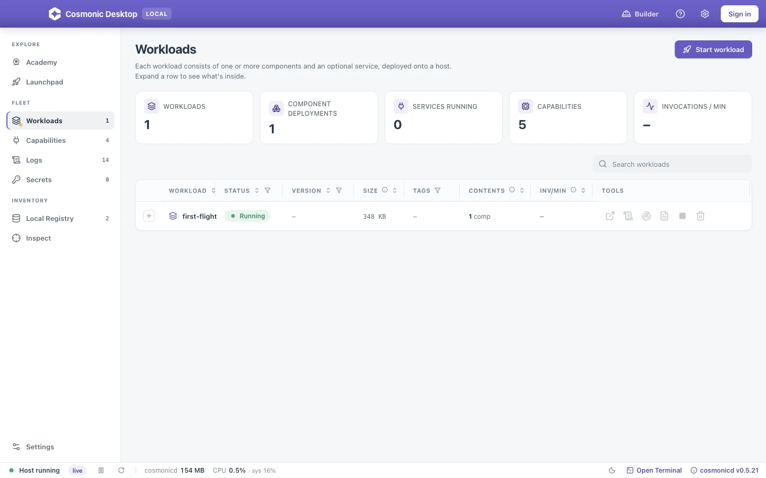
Task: Click the Invocations / Min stat card
Action: tap(693, 117)
